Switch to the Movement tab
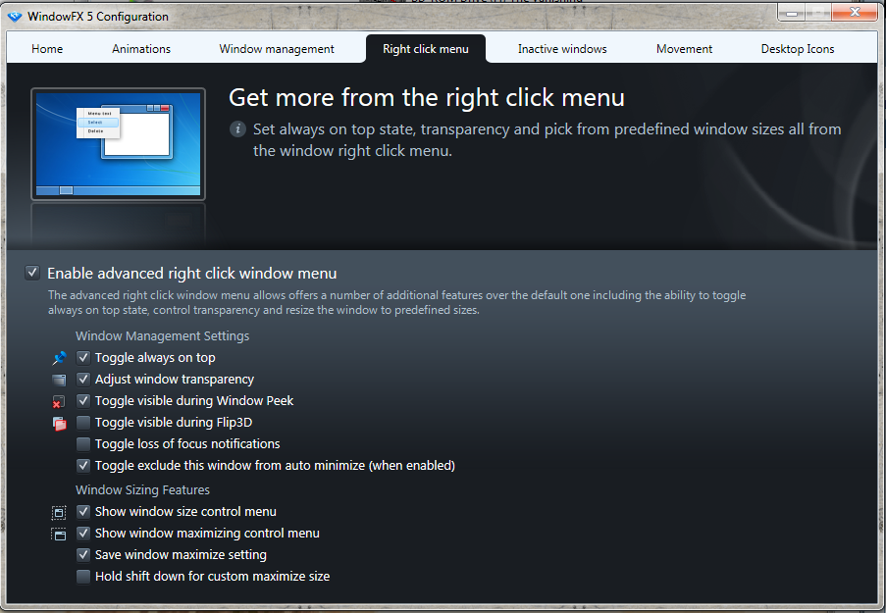Screen dimensions: 886x613 [684, 49]
